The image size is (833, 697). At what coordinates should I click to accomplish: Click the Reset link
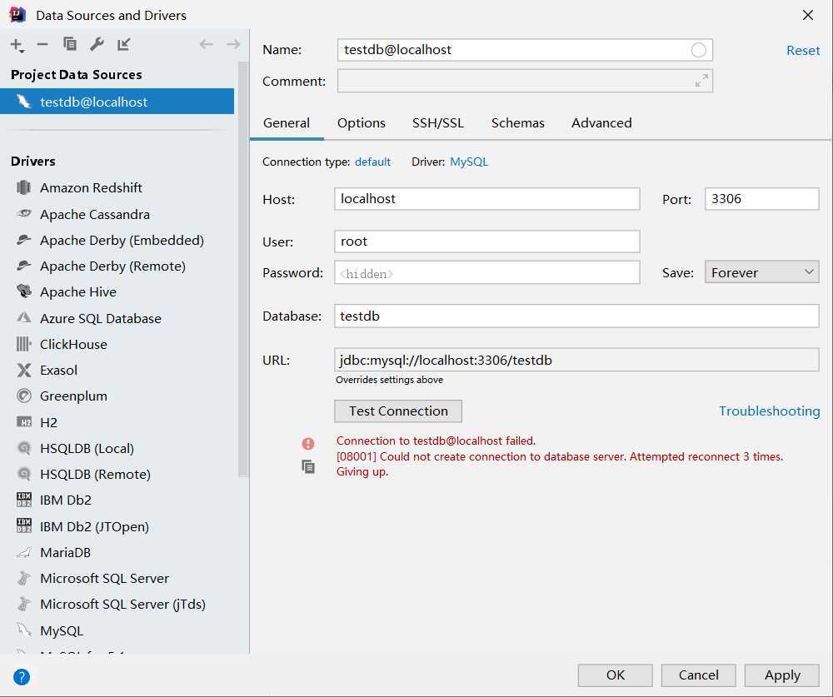tap(803, 51)
